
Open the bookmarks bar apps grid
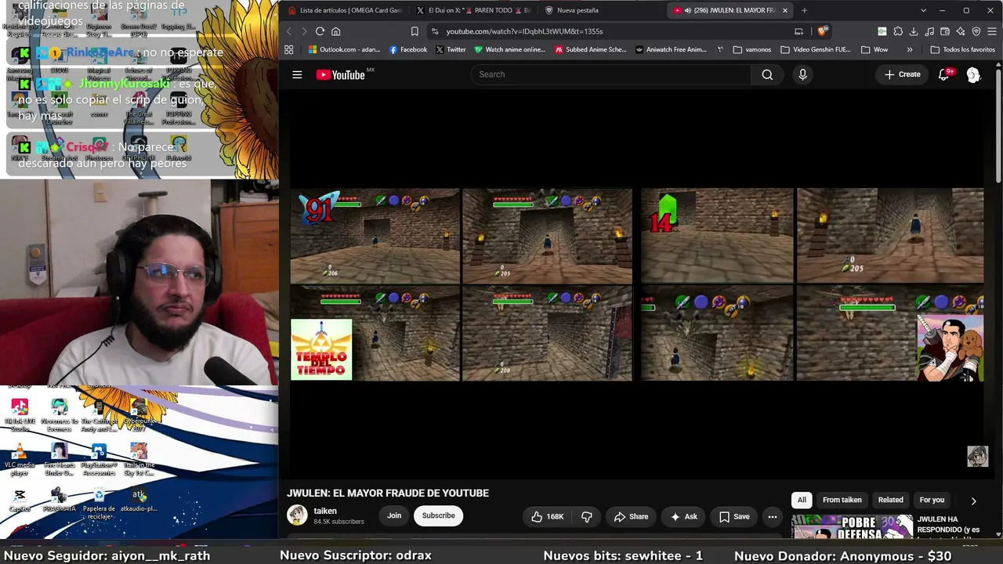[x=288, y=49]
